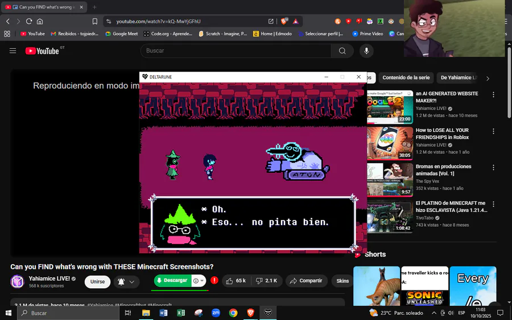Screen dimensions: 512x320
Task: Click the page vertical scrollbar
Action: [509, 83]
